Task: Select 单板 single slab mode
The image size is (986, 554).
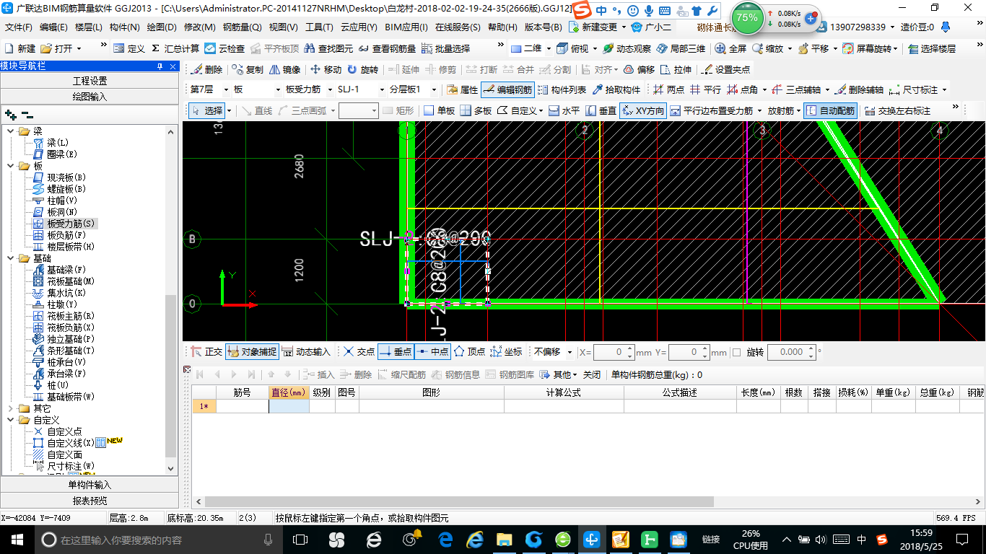Action: click(439, 110)
